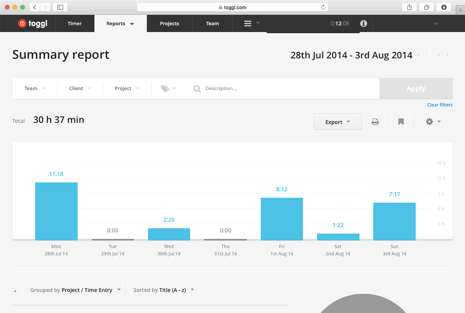Expand the Export dropdown button
The height and width of the screenshot is (313, 465).
(338, 122)
